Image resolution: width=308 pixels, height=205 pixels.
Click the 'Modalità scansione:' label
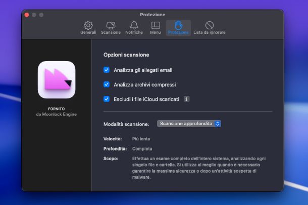[x=126, y=124]
